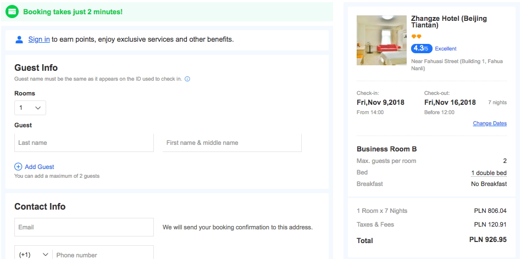Click the Taxes & Fees label
Image resolution: width=521 pixels, height=259 pixels.
click(x=375, y=224)
